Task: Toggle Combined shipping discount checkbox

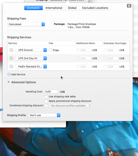Action: point(46,106)
